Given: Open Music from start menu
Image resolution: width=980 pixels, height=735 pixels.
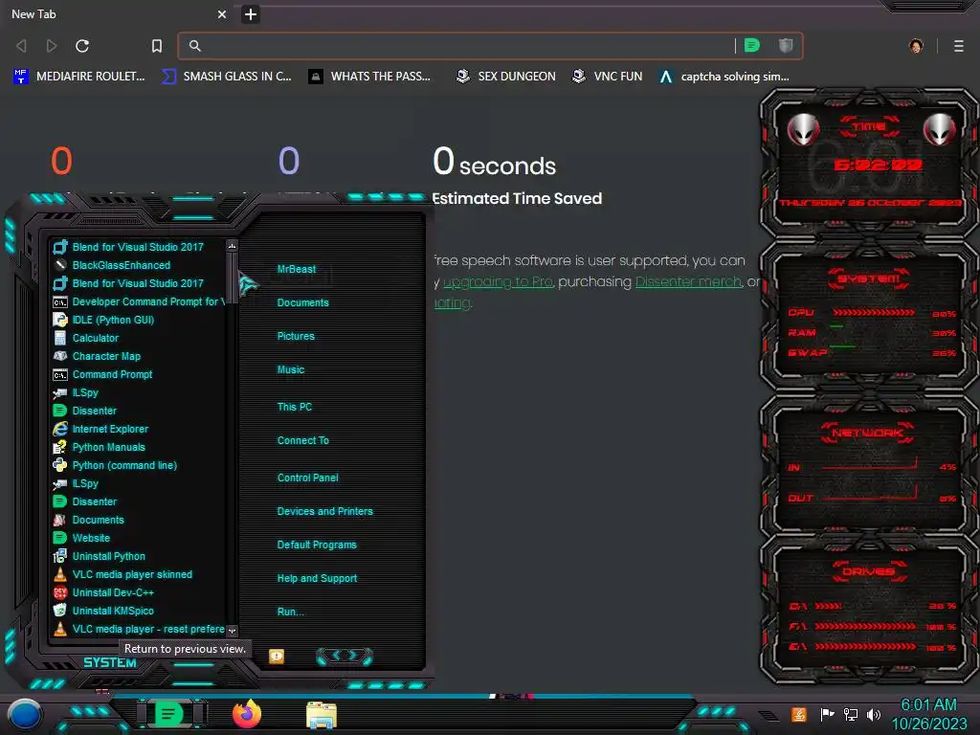Looking at the screenshot, I should [x=291, y=370].
